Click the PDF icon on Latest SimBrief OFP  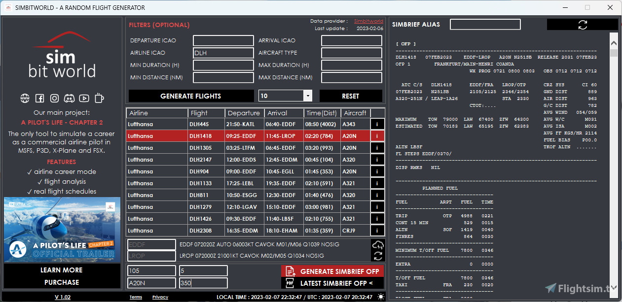click(x=291, y=283)
